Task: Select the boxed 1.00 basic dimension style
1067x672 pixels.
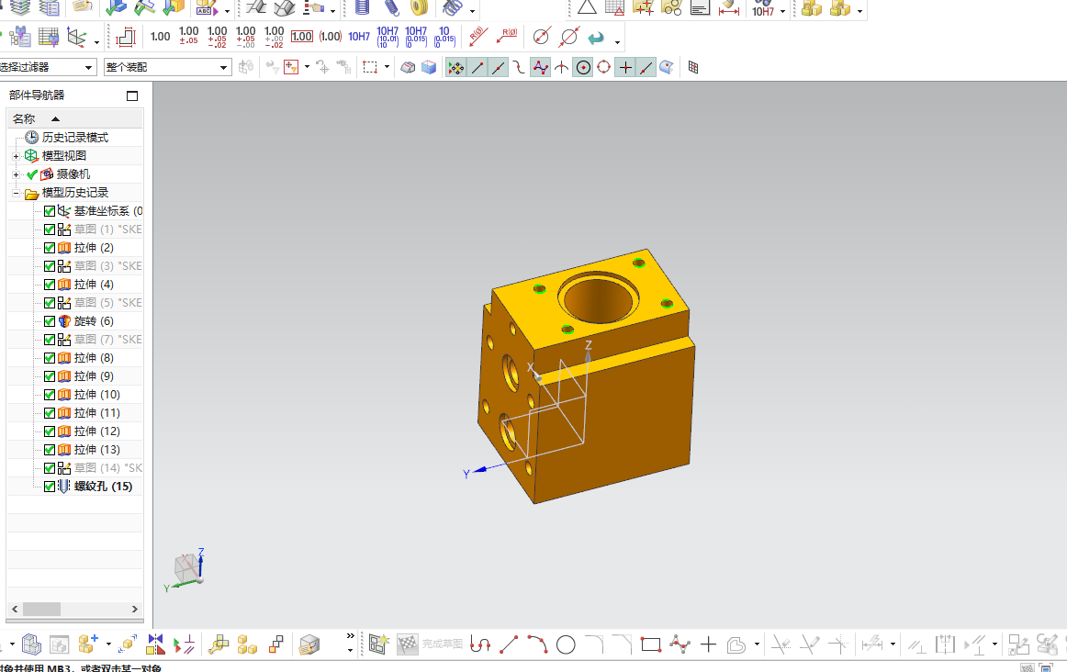Action: click(301, 37)
